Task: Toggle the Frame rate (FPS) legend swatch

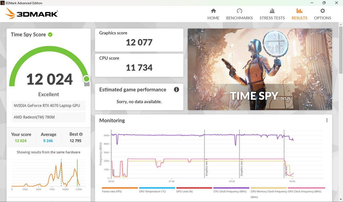Action: click(x=120, y=188)
